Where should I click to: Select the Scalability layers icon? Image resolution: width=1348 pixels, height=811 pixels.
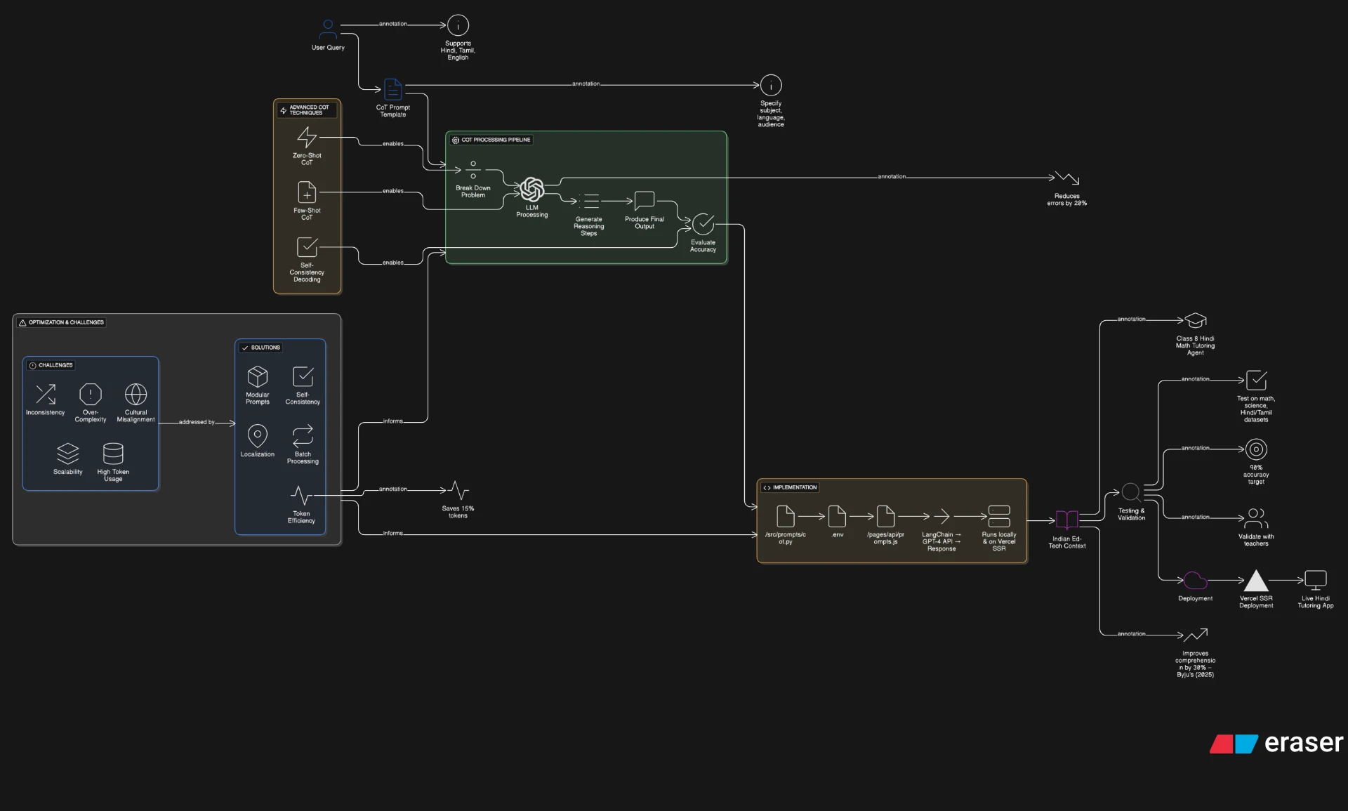(68, 454)
